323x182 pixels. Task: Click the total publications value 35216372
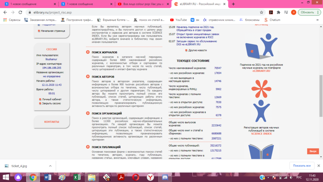pyautogui.click(x=216, y=146)
